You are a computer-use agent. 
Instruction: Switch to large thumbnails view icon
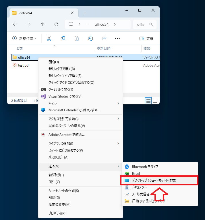tap(155, 101)
